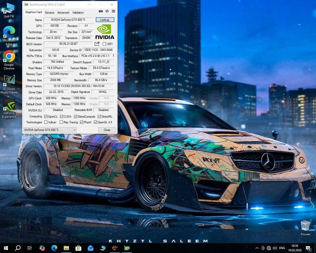Switch the ENG input language indicator
The height and width of the screenshot is (253, 316).
pos(282,248)
